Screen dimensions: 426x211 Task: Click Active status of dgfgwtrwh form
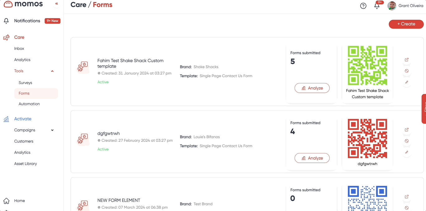[x=103, y=149]
